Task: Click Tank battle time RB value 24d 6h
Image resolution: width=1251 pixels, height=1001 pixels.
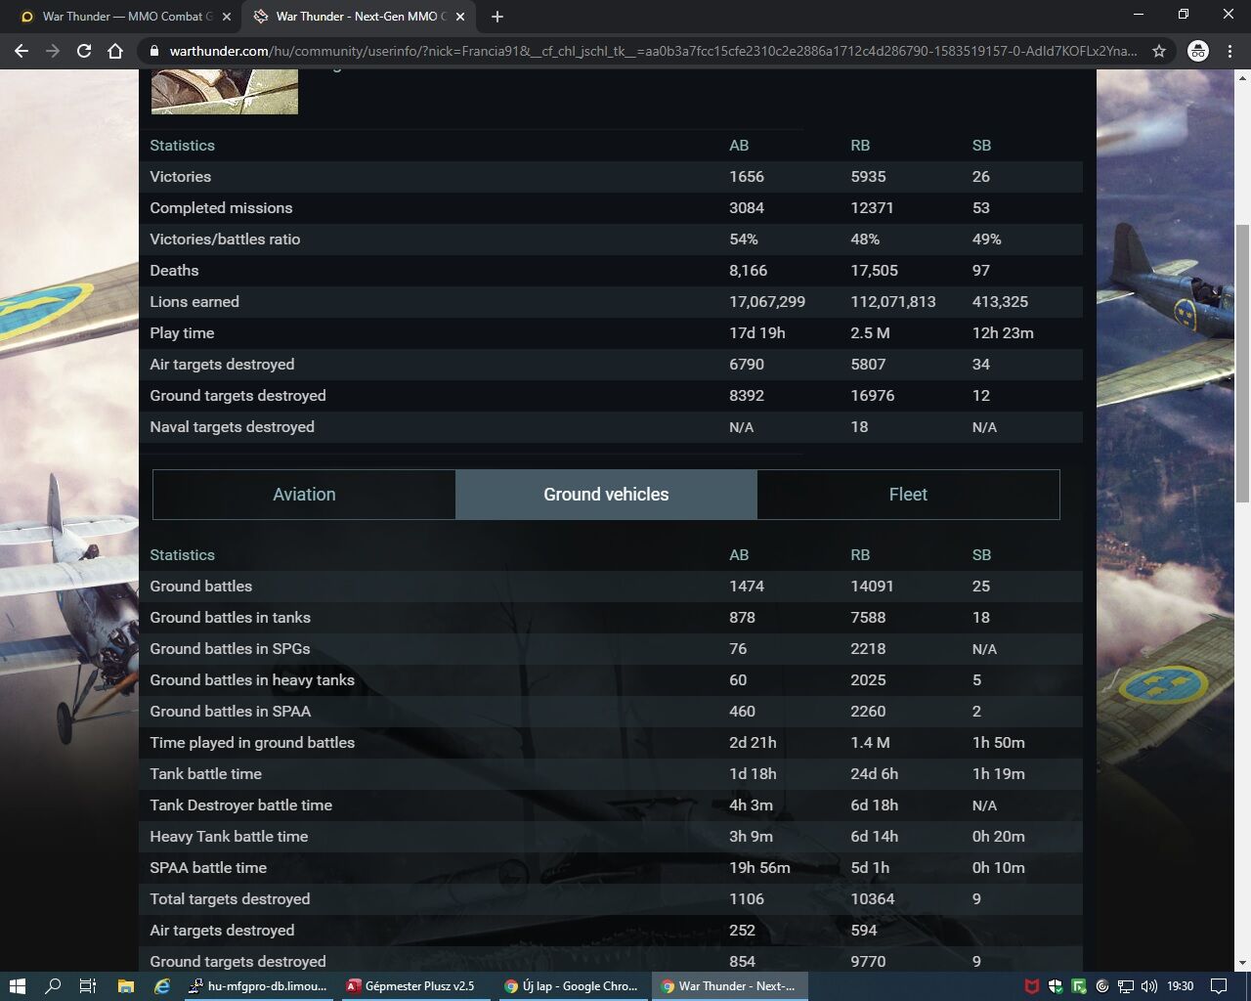Action: tap(874, 774)
